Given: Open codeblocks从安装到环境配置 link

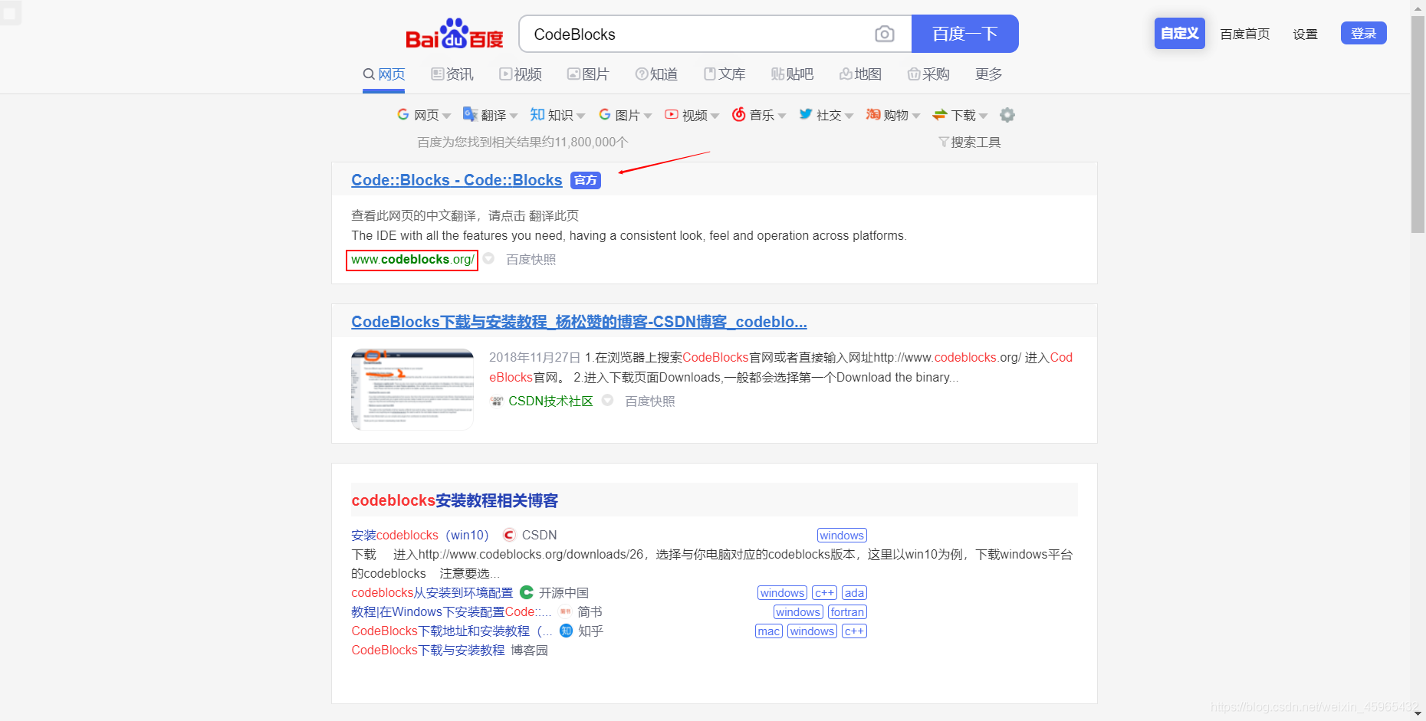Looking at the screenshot, I should click(x=432, y=592).
